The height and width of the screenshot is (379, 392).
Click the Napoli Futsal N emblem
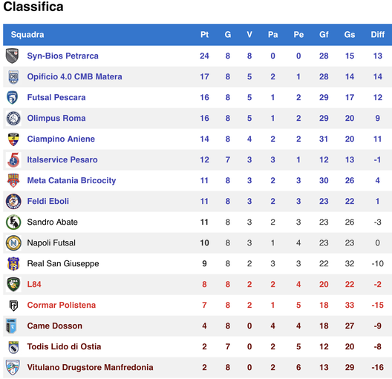pyautogui.click(x=13, y=243)
